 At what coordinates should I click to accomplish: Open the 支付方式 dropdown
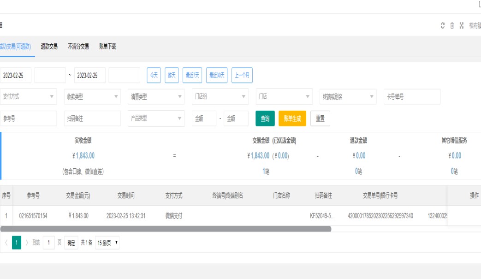click(x=29, y=97)
